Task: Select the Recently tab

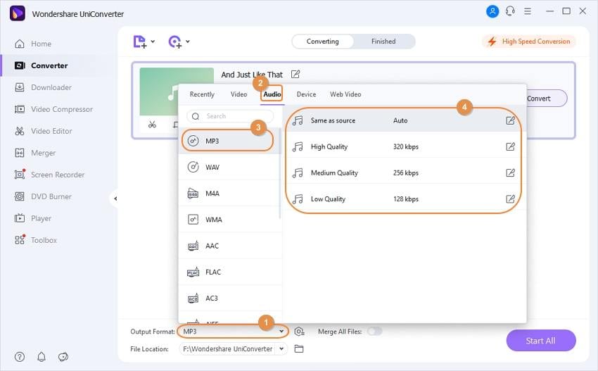Action: (202, 94)
